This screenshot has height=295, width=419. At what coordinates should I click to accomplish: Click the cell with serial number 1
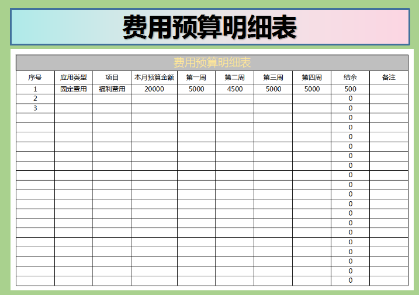click(x=35, y=89)
